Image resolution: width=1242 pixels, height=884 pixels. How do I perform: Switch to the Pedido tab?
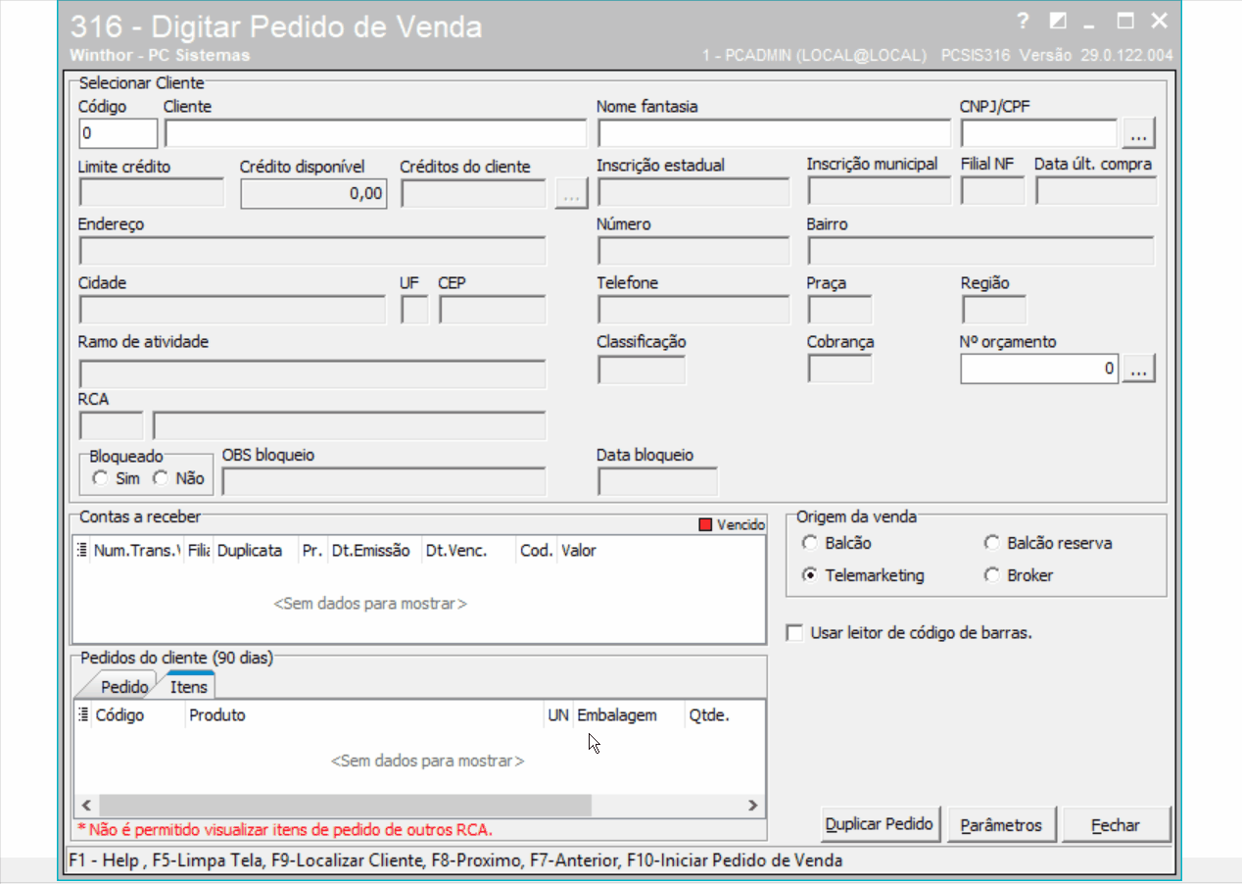coord(123,687)
